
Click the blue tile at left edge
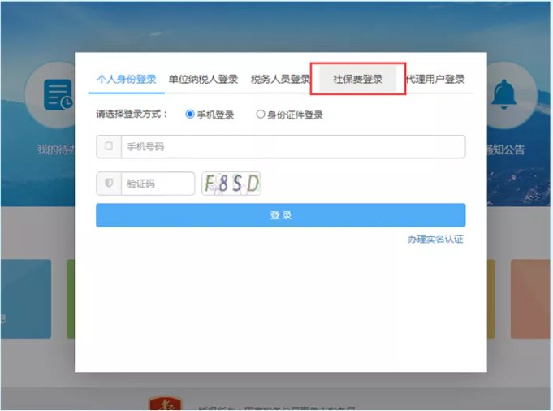(x=24, y=299)
